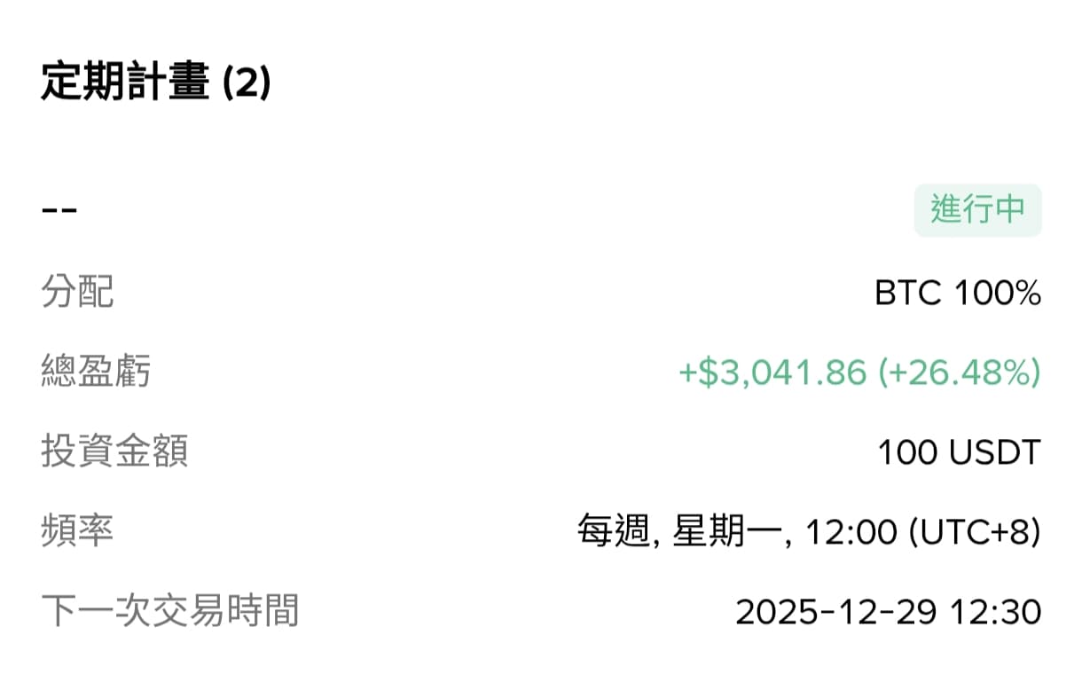Select the next trade date 2025-12-29 12:30
Screen dimensions: 1082x690
tap(890, 610)
